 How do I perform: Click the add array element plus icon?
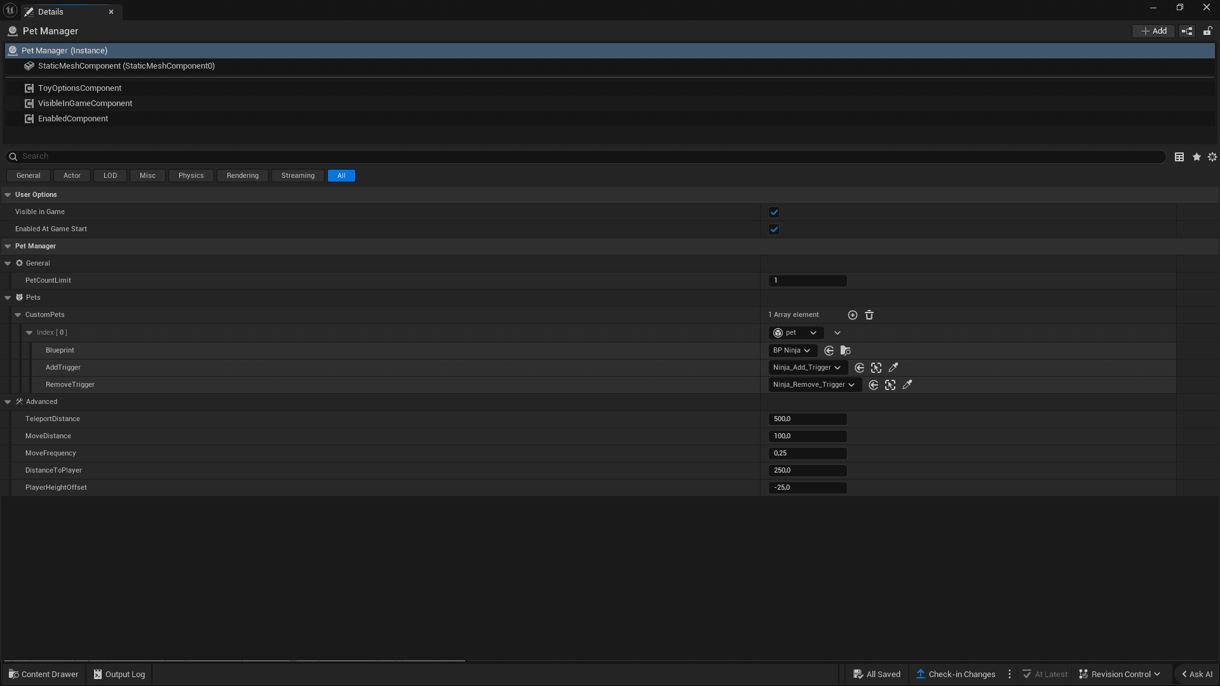853,315
